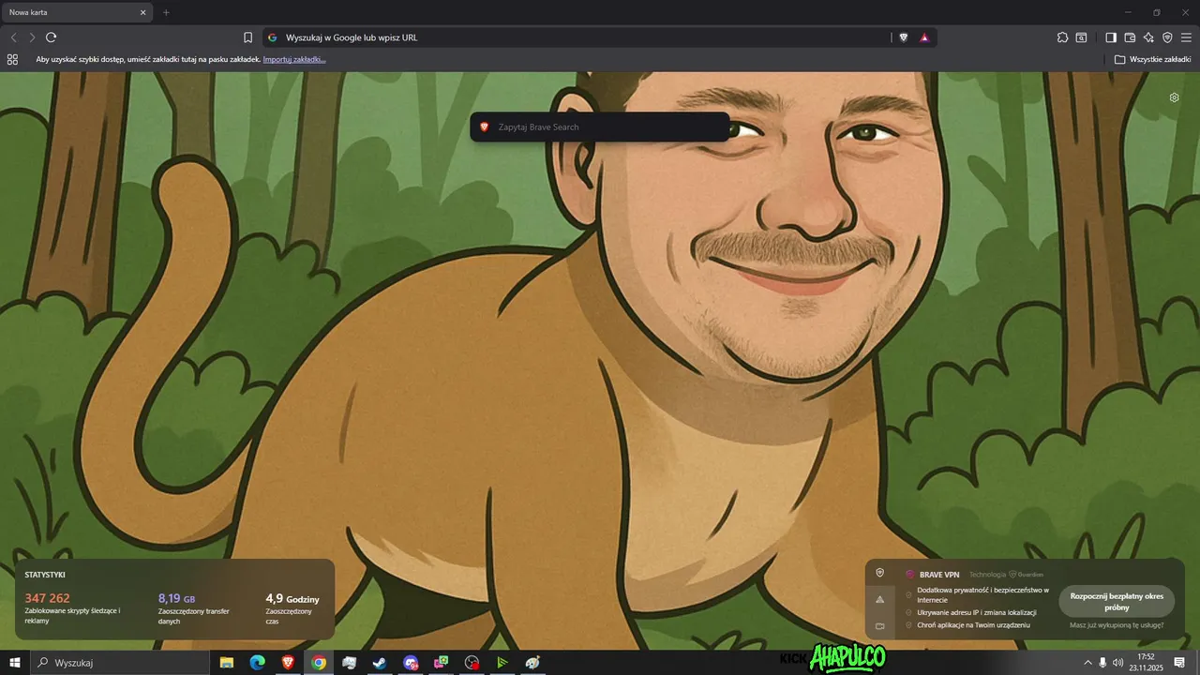
Task: Open the Brave Wallet icon
Action: tap(1130, 37)
